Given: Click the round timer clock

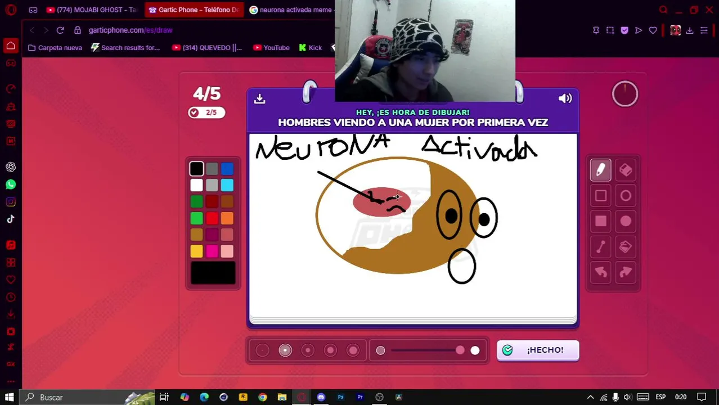Looking at the screenshot, I should (x=625, y=94).
